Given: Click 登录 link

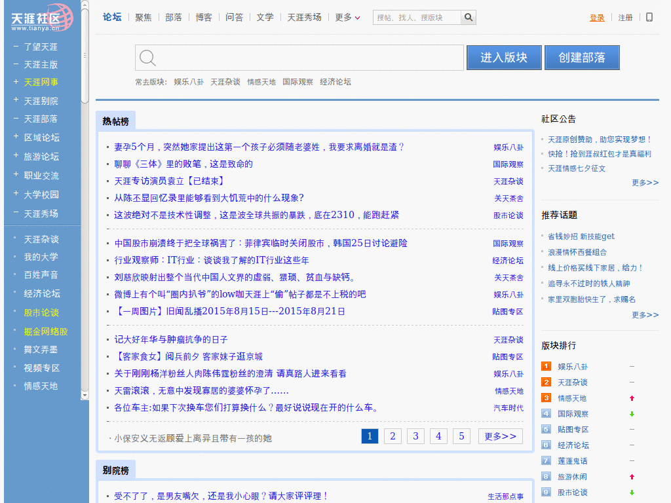Looking at the screenshot, I should tap(597, 18).
